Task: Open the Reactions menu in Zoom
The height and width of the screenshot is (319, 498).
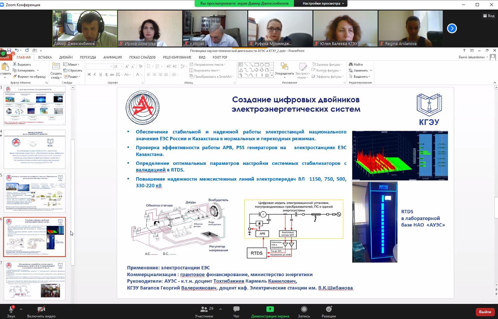Action: pyautogui.click(x=329, y=309)
